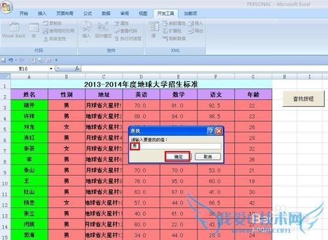Screen dimensions: 328x240
Task: Select row 3 header
Action: pos(5,106)
